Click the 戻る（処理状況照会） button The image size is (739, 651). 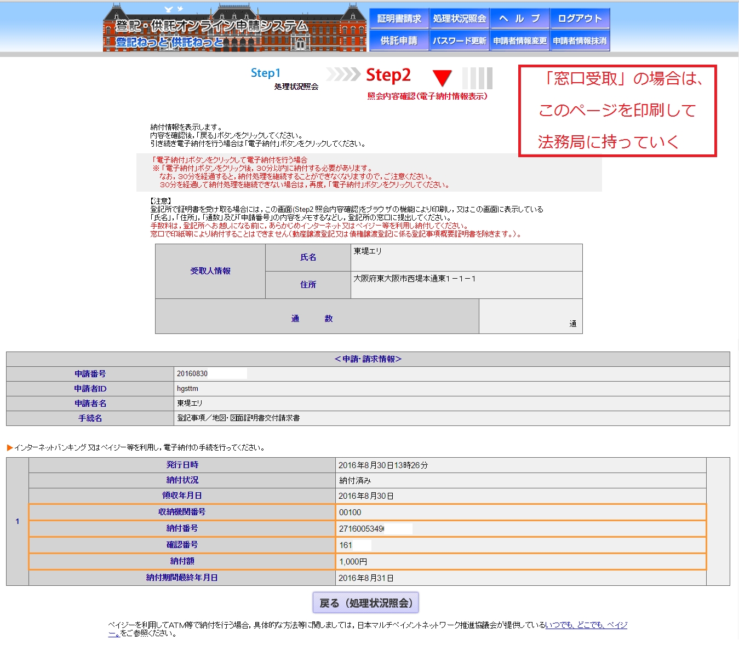365,603
